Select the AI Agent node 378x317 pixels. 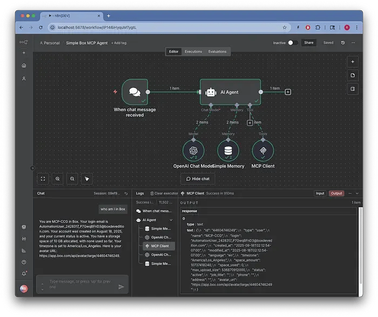pos(230,92)
